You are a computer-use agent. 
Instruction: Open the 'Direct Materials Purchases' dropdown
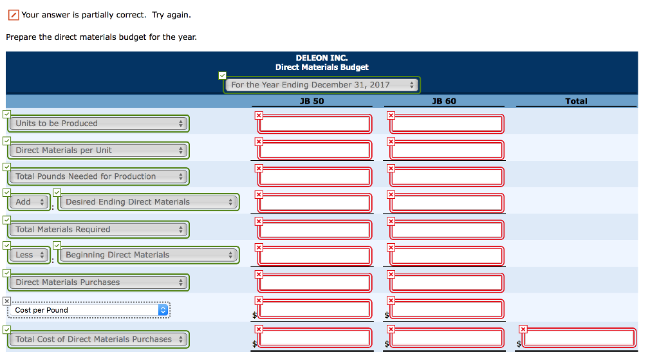[98, 282]
